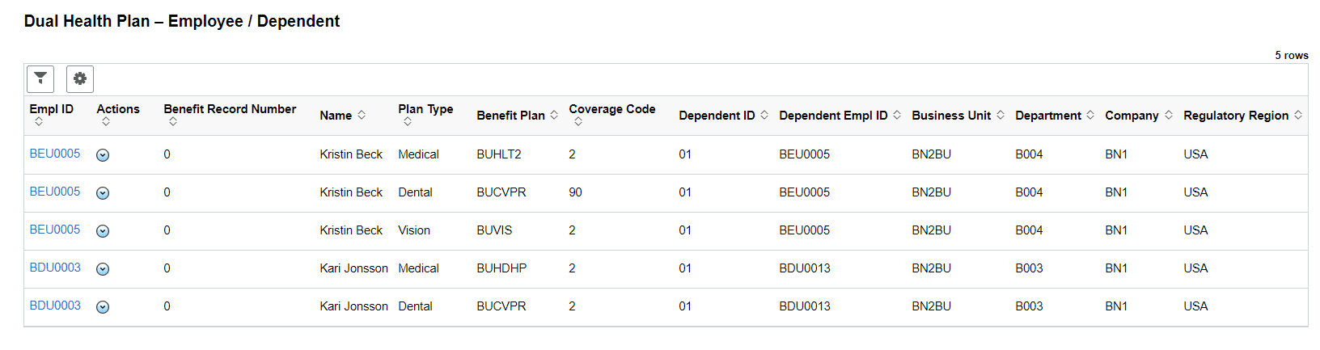Select BUHDHP benefit plan cell
The image size is (1320, 350).
coord(501,268)
